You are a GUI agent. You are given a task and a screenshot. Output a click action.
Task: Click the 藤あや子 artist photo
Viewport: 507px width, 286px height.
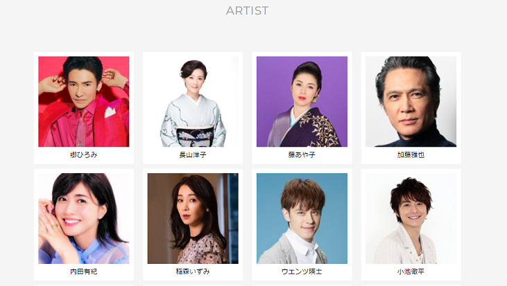(x=302, y=102)
